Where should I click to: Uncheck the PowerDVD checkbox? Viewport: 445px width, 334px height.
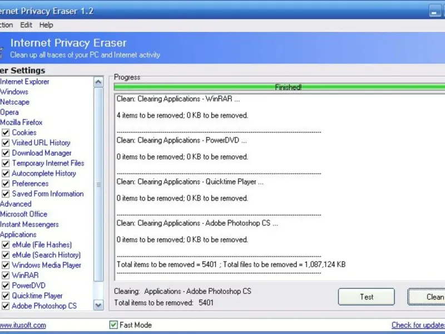click(6, 286)
